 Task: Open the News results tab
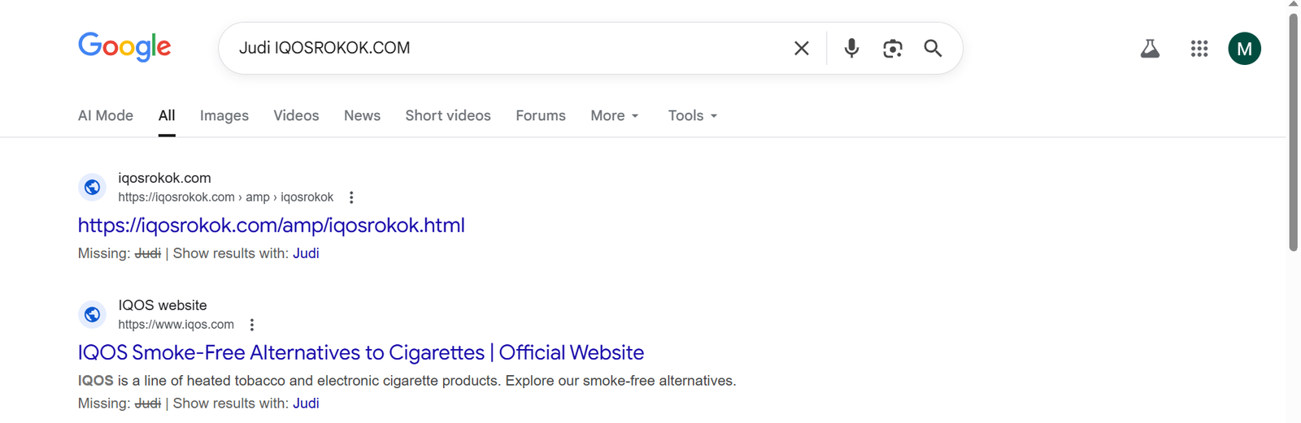[362, 115]
